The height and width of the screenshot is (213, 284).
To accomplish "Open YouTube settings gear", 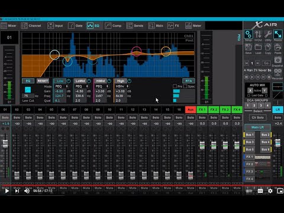I will pyautogui.click(x=270, y=191).
